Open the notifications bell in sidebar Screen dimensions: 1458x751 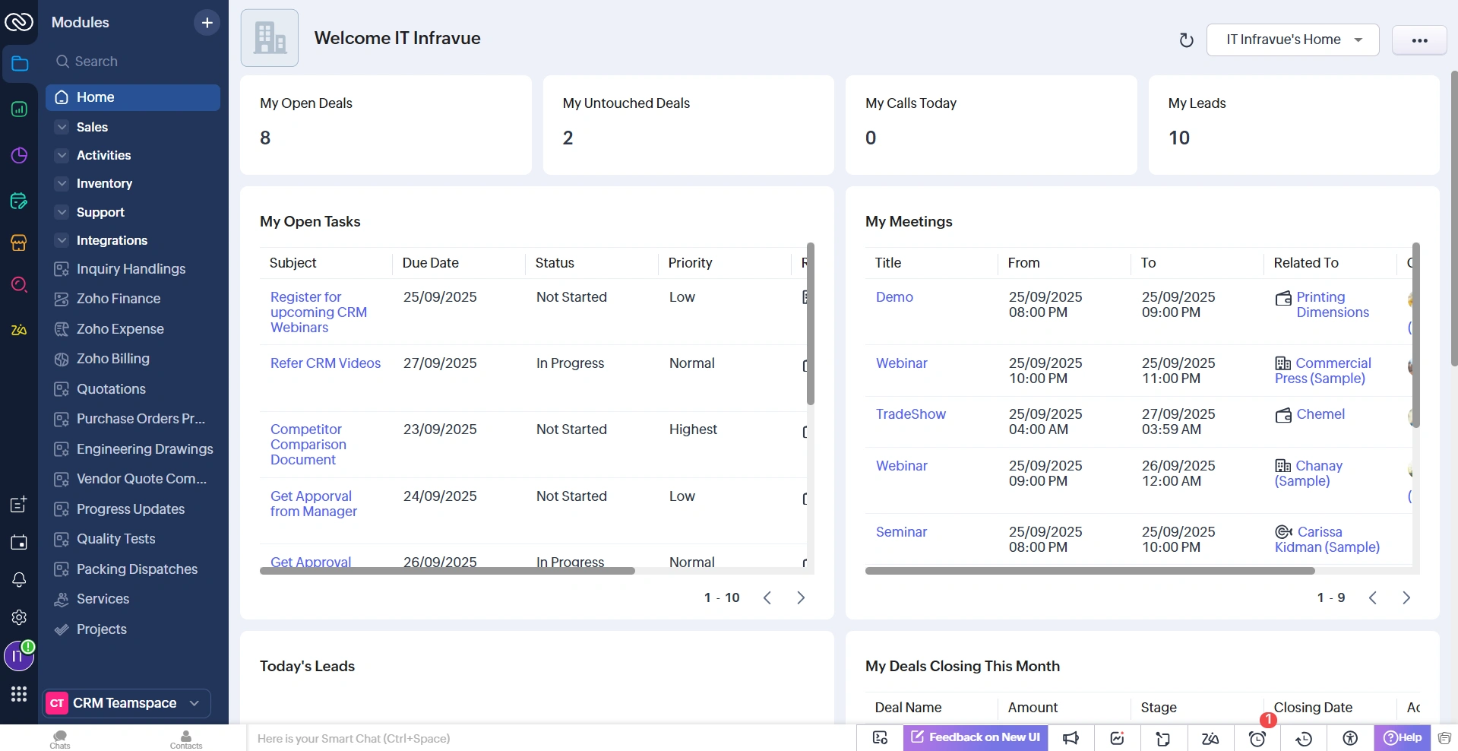pyautogui.click(x=19, y=580)
